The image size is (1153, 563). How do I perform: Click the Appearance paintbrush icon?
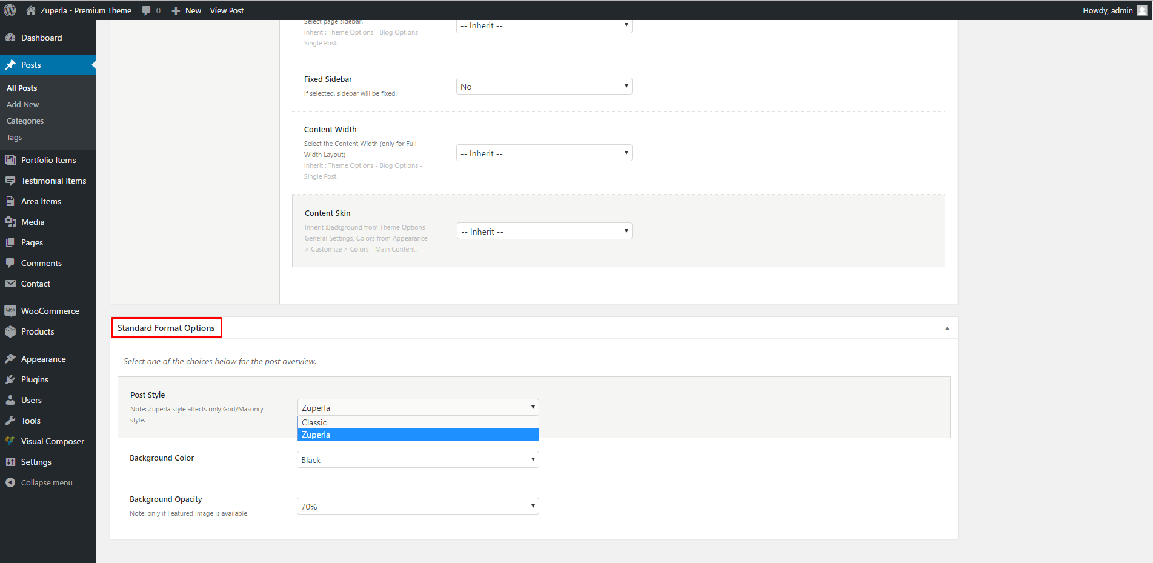pyautogui.click(x=10, y=359)
